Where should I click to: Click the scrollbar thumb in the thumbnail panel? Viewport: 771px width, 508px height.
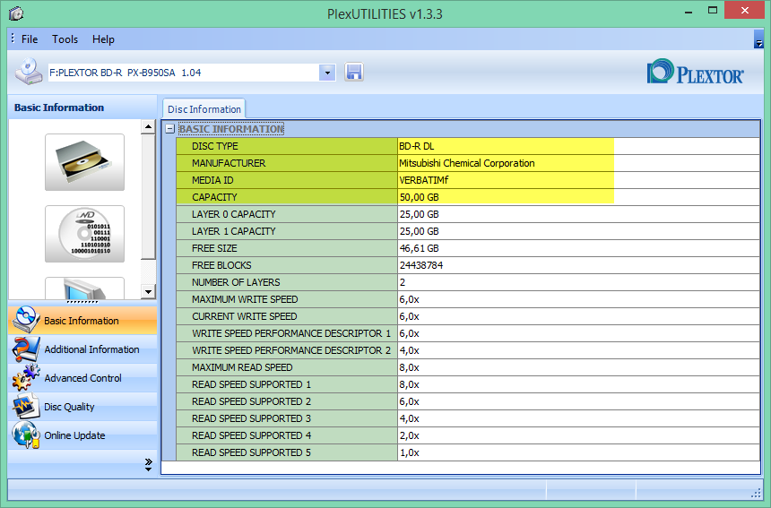tap(148, 196)
